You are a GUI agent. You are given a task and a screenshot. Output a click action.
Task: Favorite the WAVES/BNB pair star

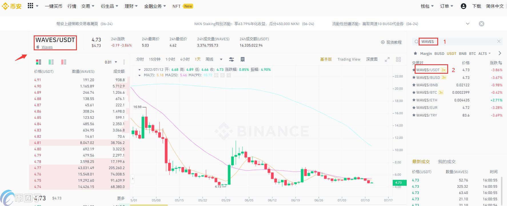click(x=414, y=85)
